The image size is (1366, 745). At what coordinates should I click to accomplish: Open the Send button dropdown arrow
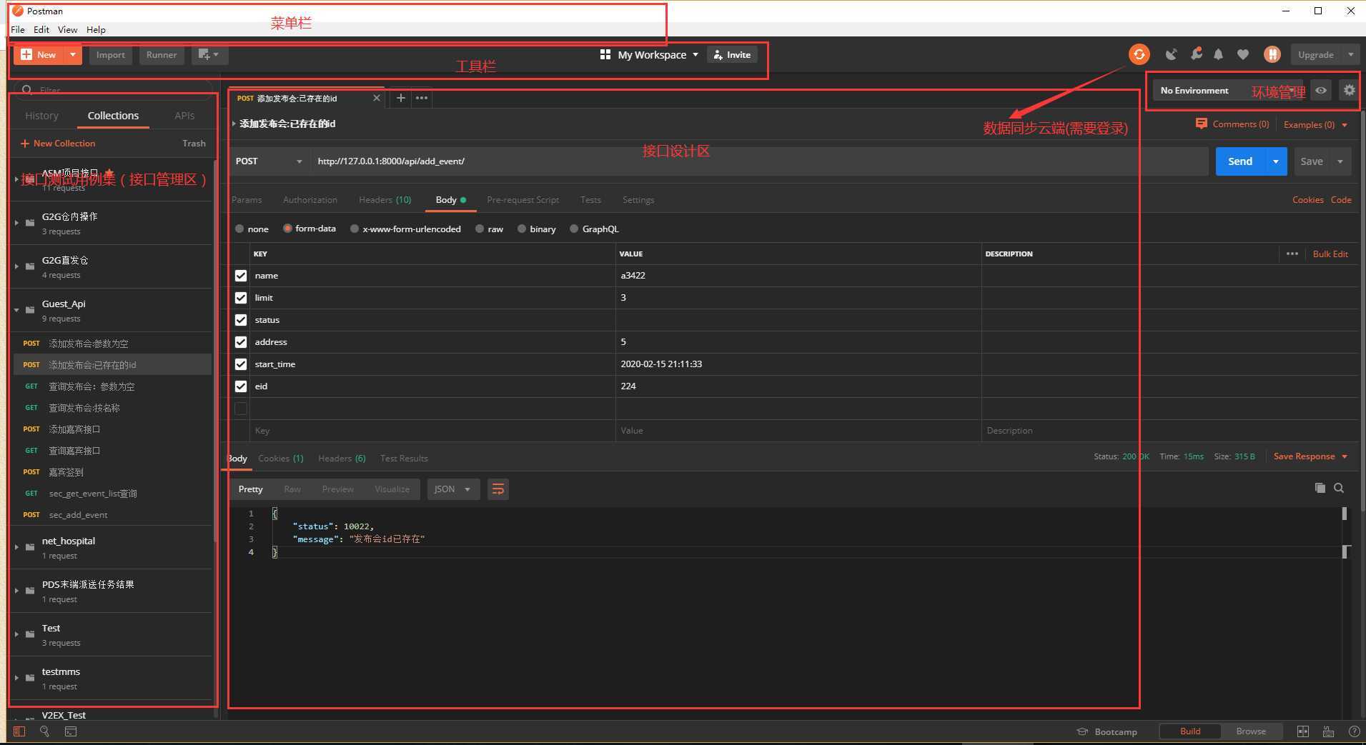click(1276, 161)
